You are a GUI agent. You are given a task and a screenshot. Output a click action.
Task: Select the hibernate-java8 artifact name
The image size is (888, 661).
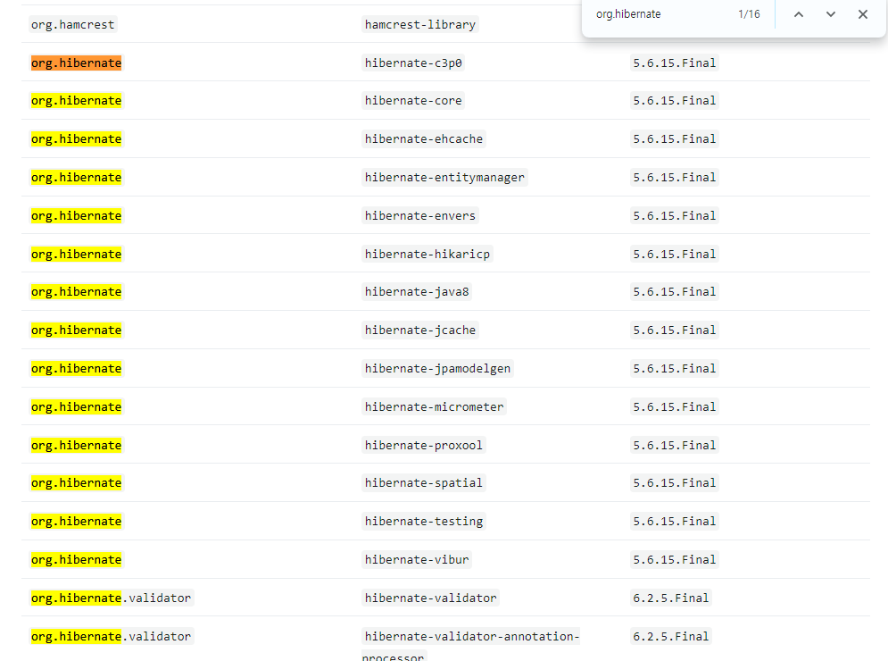point(417,291)
